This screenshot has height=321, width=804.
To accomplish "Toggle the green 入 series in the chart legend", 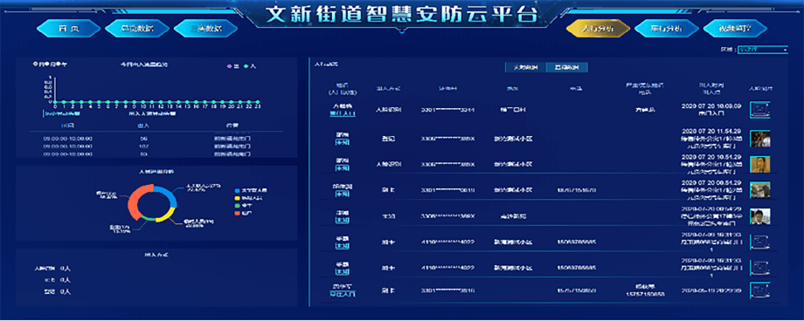I will 250,66.
